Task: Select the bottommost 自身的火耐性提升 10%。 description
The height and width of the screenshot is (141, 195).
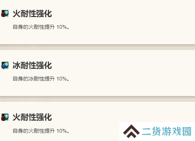Action: point(41,131)
